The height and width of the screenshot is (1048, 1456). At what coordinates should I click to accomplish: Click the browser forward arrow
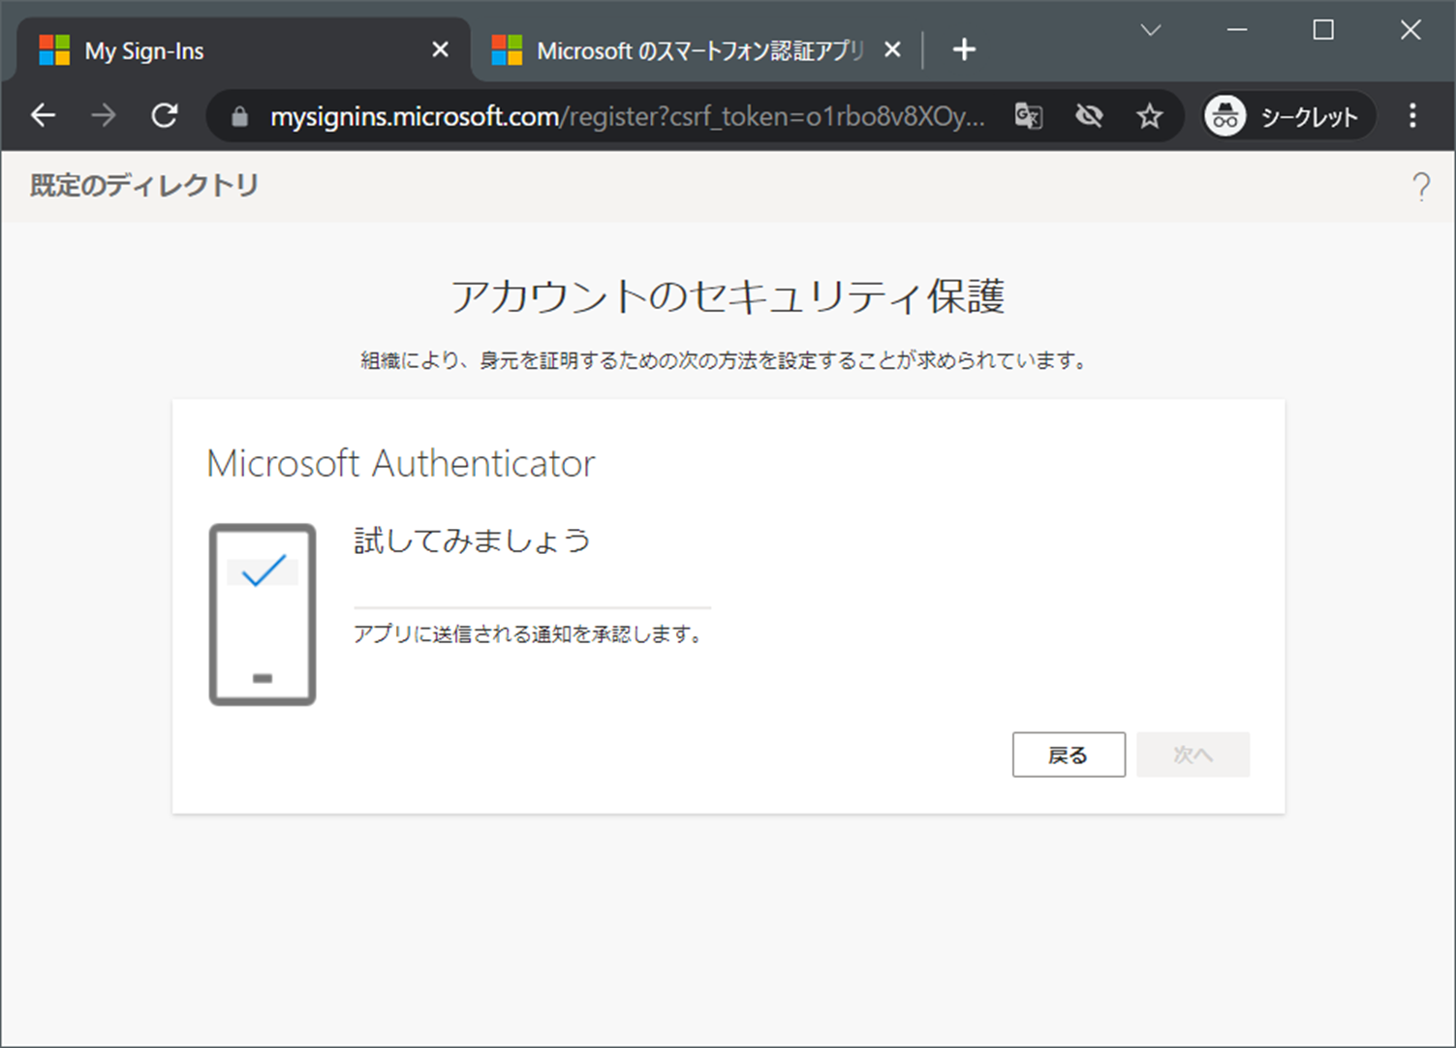point(104,116)
